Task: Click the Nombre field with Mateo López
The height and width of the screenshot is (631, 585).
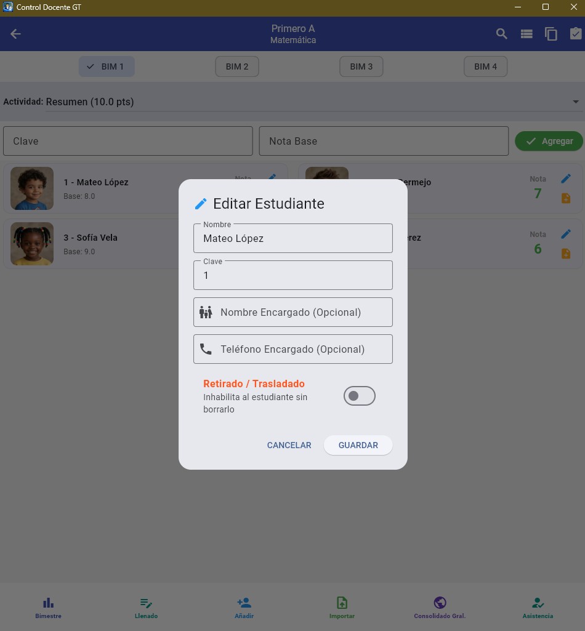Action: pyautogui.click(x=292, y=238)
